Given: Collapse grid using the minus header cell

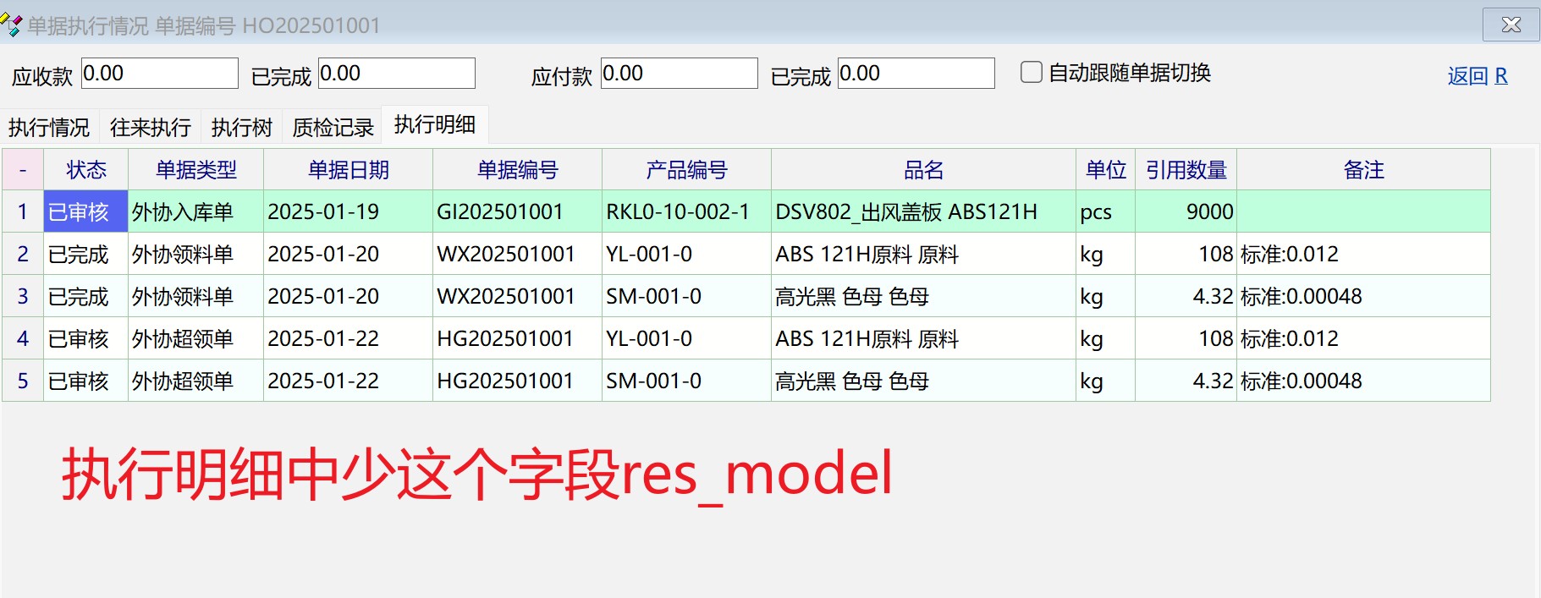Looking at the screenshot, I should coord(23,170).
